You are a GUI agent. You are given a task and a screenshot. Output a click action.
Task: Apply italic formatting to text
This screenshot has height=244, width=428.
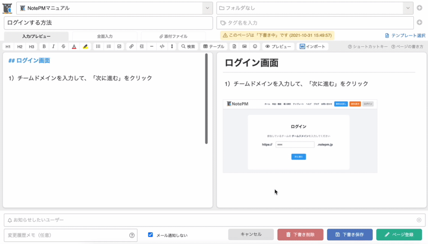point(53,46)
